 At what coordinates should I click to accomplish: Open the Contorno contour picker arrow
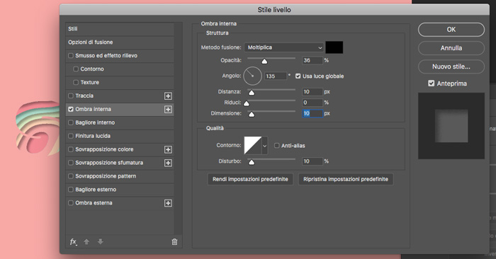pos(265,146)
